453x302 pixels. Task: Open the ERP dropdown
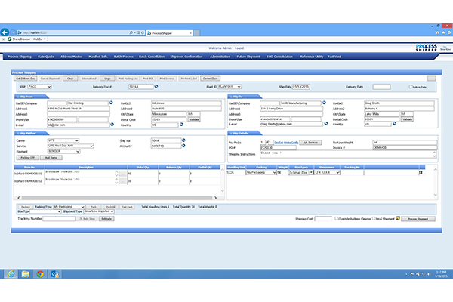[39, 86]
